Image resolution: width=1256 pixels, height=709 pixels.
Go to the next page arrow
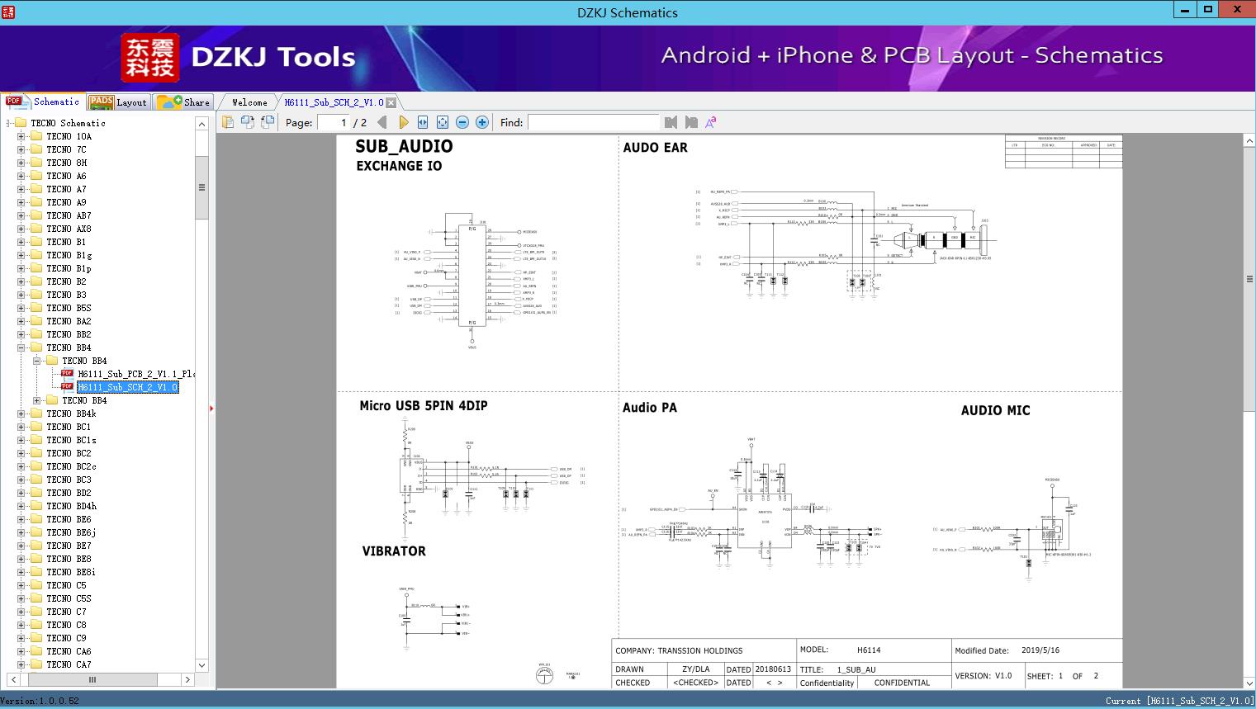pyautogui.click(x=403, y=122)
